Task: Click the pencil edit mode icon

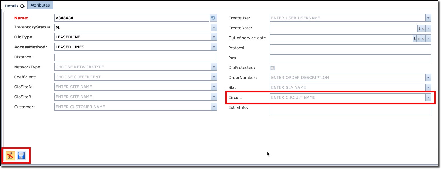Action: coord(10,156)
